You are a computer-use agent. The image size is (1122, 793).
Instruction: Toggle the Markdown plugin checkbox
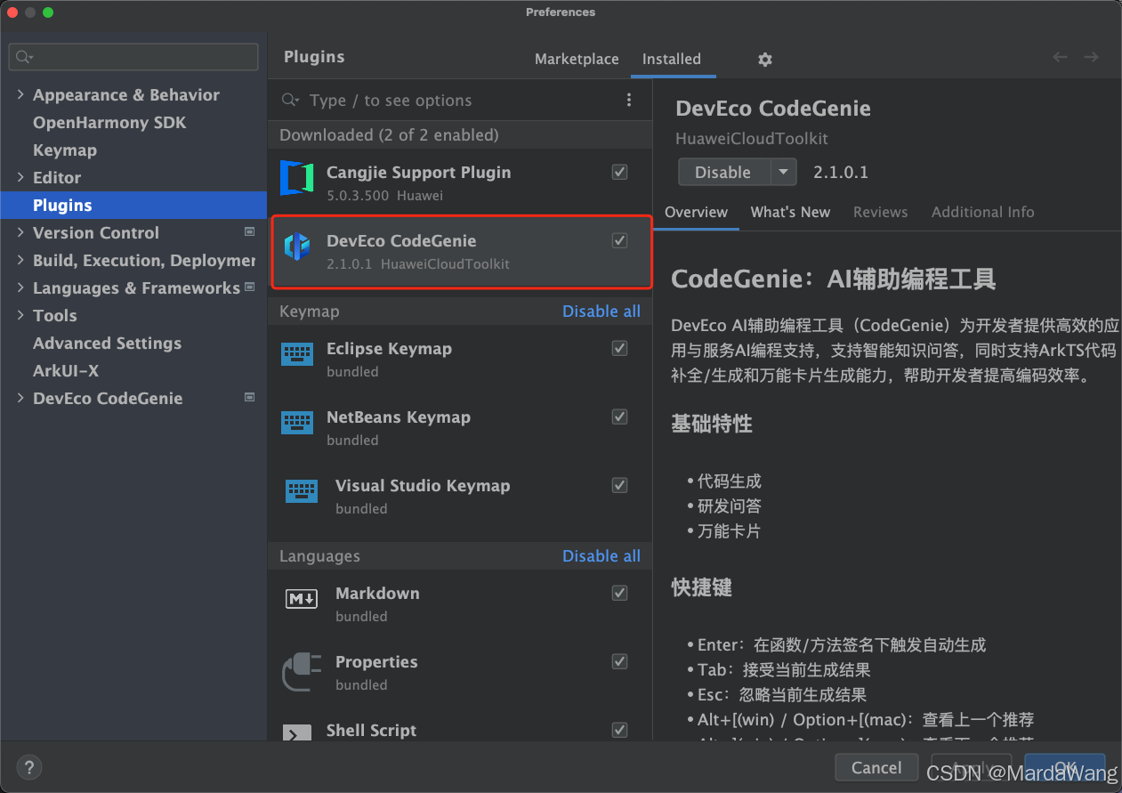coord(620,593)
